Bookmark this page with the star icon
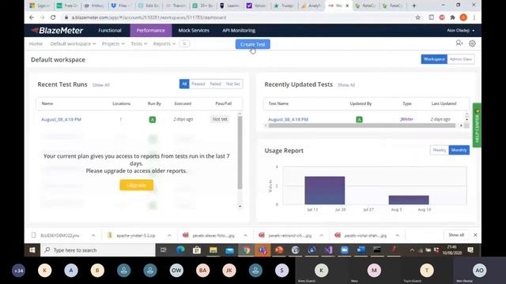The image size is (506, 284). (418, 17)
